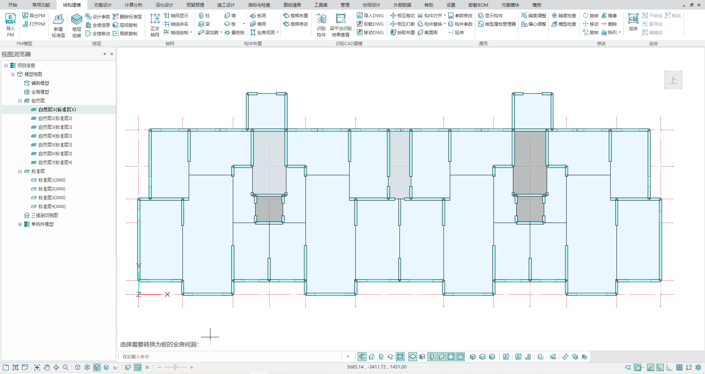The image size is (705, 374).
Task: Click the 显示构件 tool
Action: [x=490, y=15]
